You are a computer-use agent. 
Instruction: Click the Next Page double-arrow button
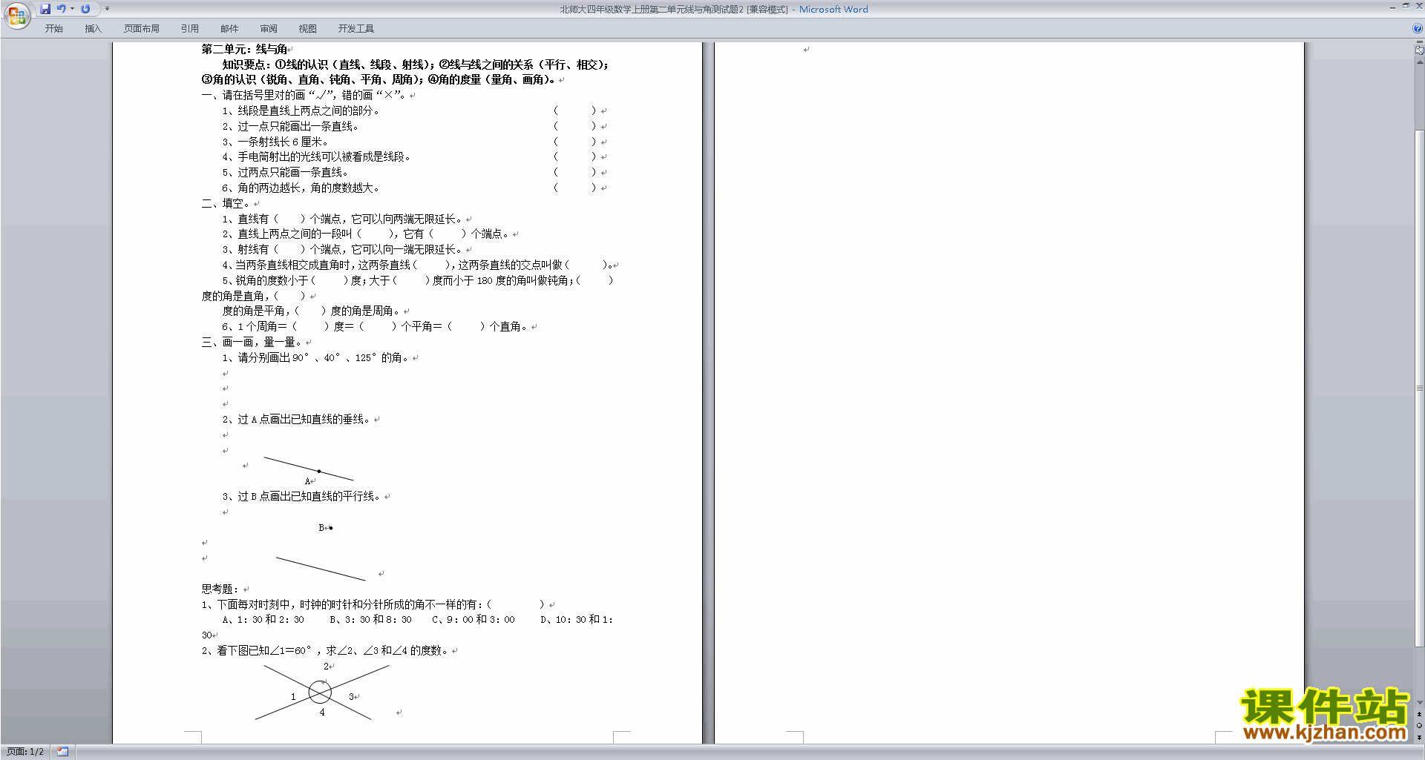[1419, 737]
